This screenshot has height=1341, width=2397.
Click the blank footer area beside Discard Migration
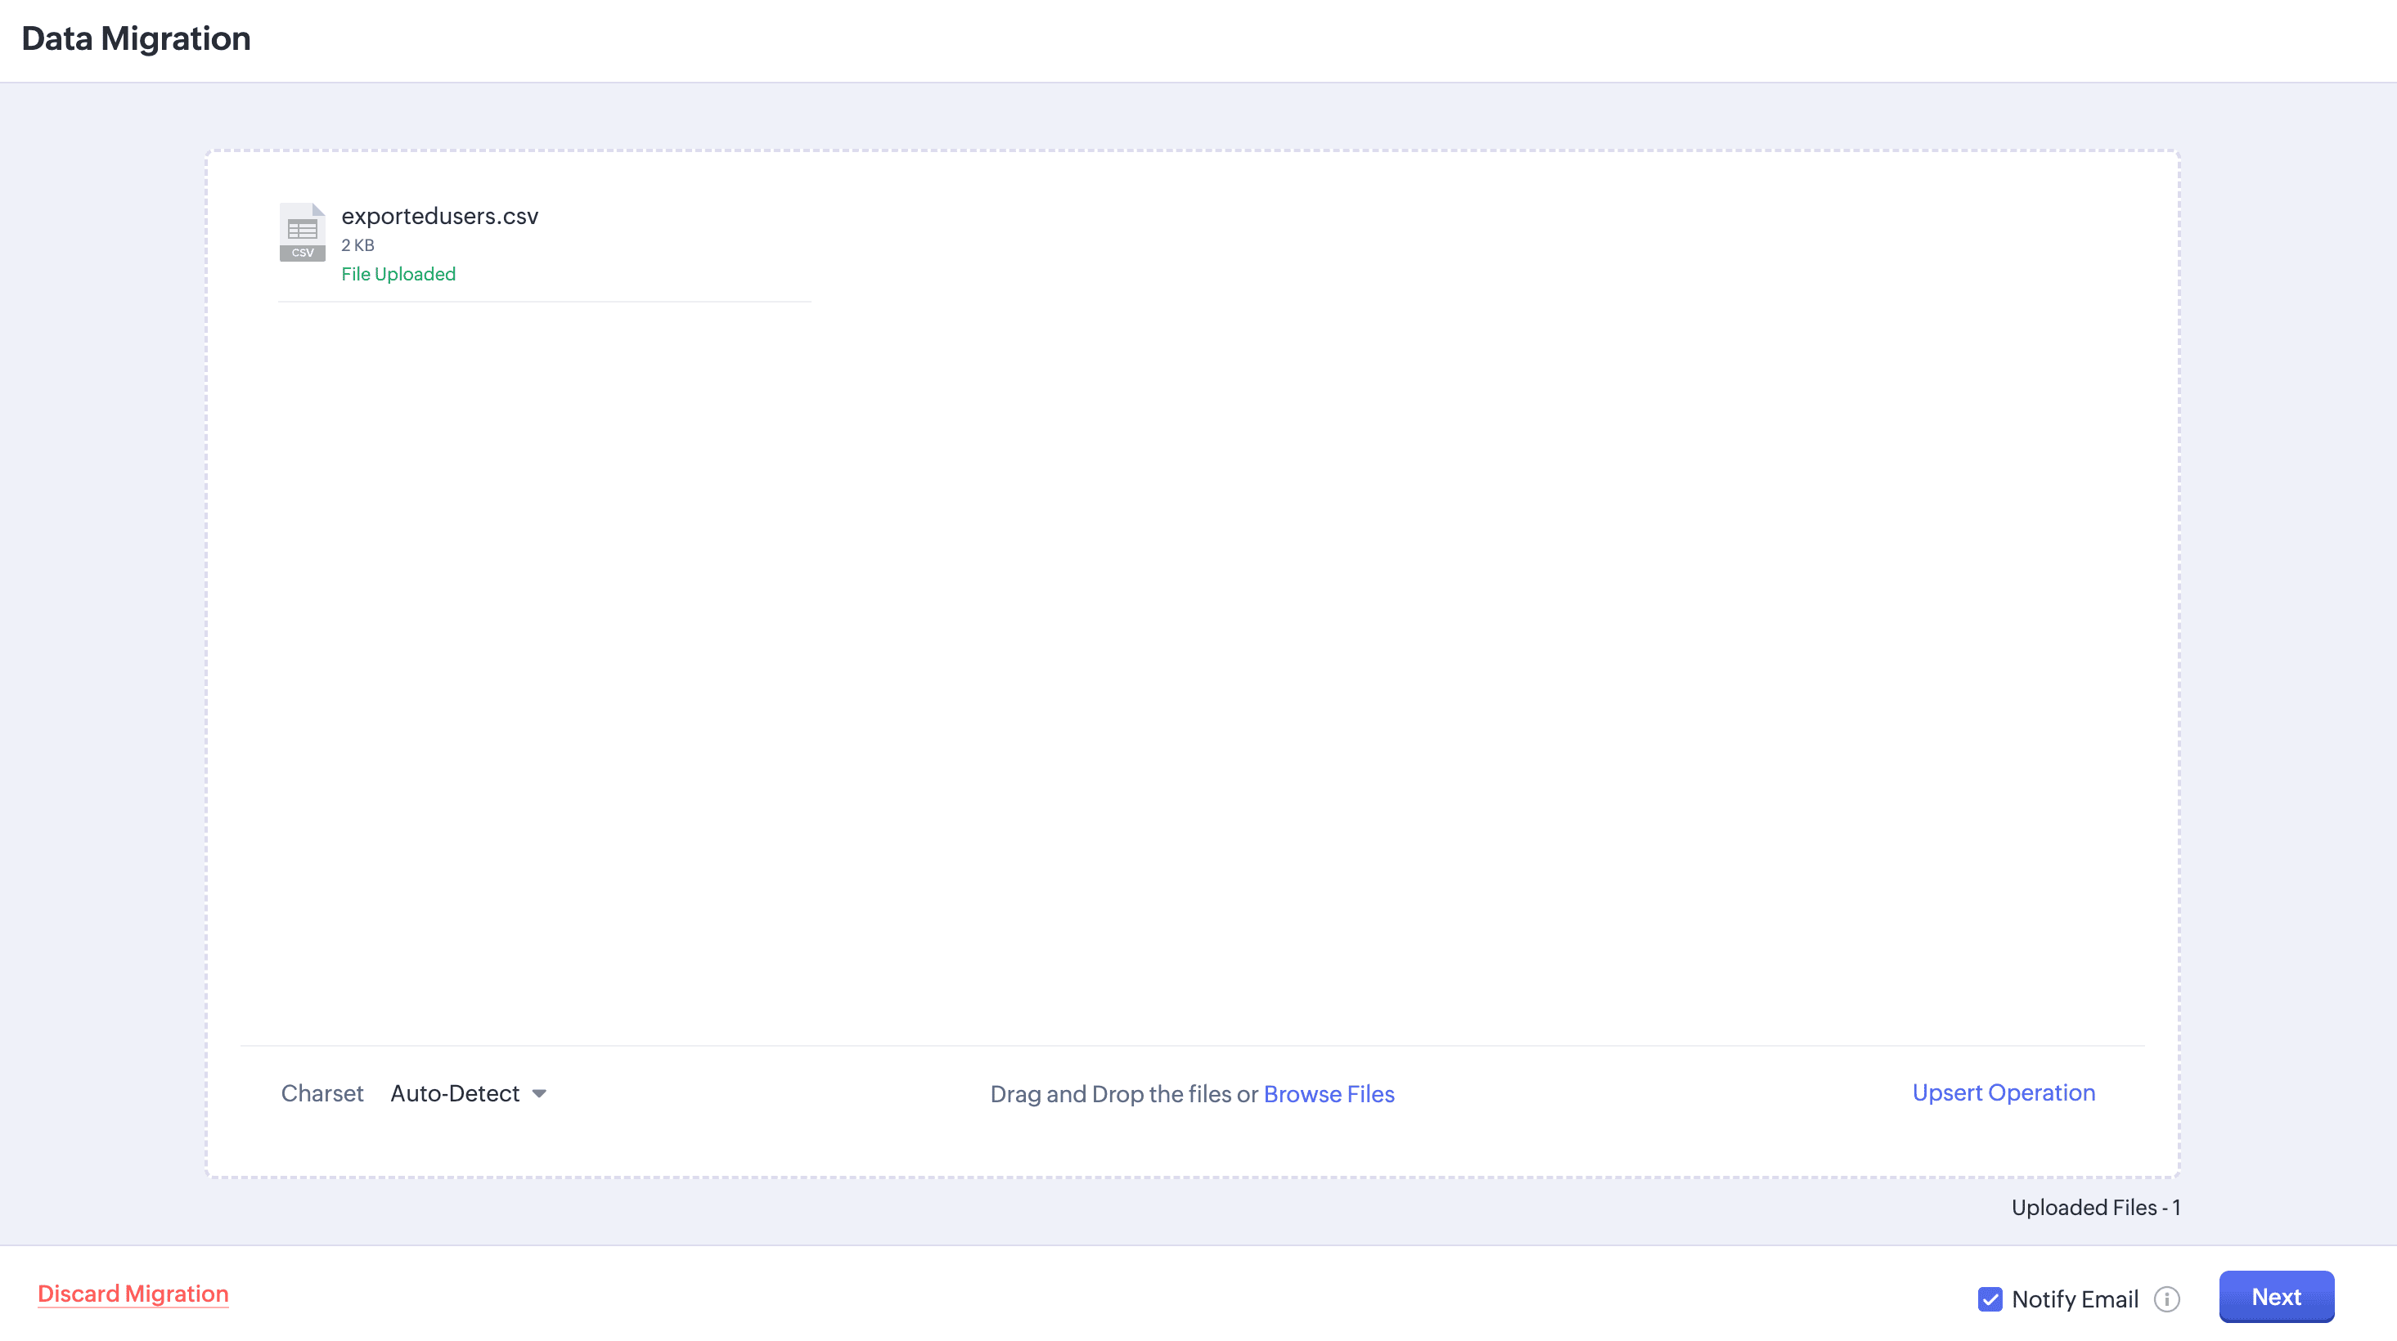click(1023, 1294)
